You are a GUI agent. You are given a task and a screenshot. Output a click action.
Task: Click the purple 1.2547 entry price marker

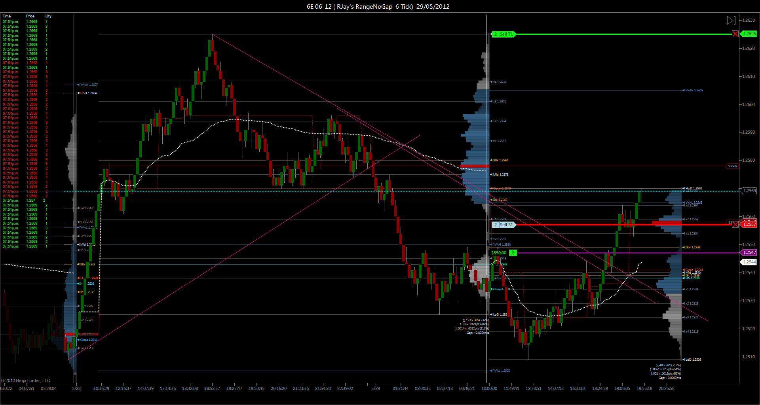749,253
